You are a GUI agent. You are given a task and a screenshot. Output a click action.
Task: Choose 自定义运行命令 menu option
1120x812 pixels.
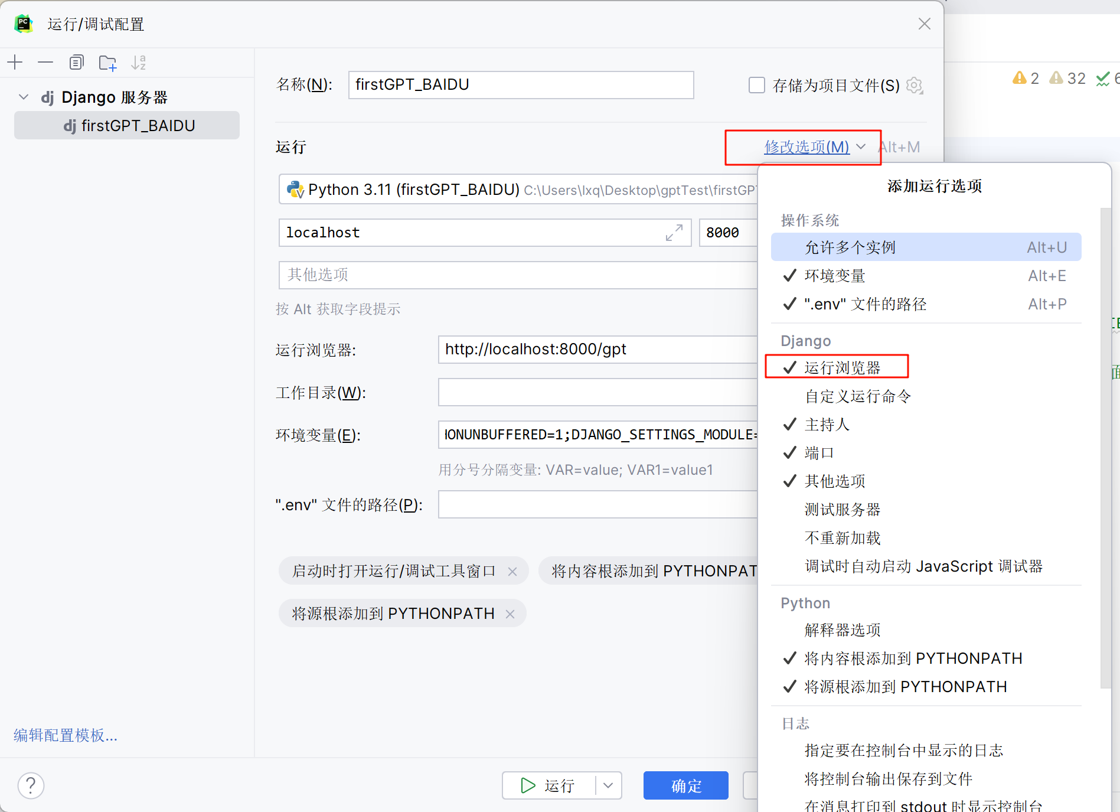tap(857, 396)
